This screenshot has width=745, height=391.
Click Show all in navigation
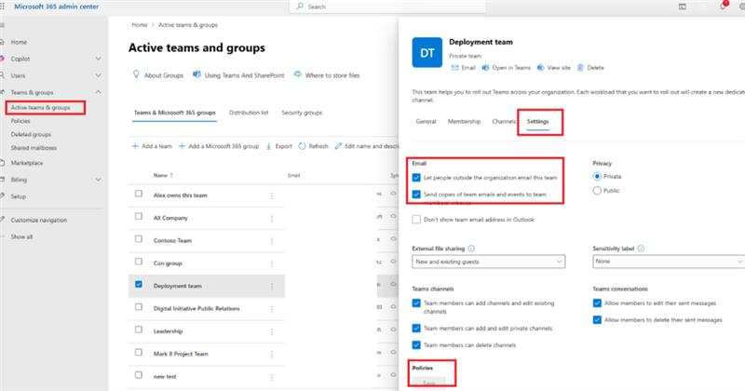tap(21, 236)
